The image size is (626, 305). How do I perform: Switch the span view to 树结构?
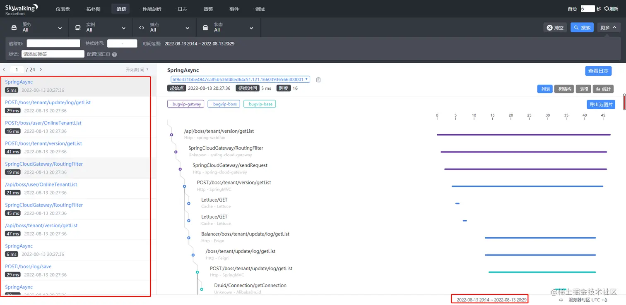click(x=564, y=89)
